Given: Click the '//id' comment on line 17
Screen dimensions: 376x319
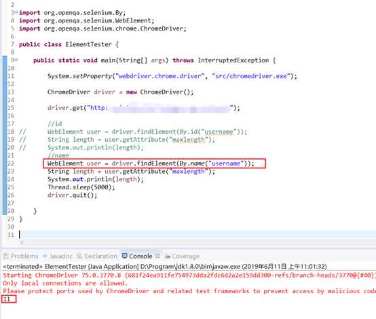Looking at the screenshot, I should pos(55,124).
